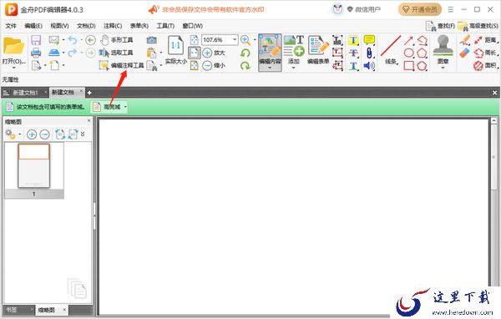Select the edit comment tool (编辑注释工具)

pyautogui.click(x=122, y=65)
